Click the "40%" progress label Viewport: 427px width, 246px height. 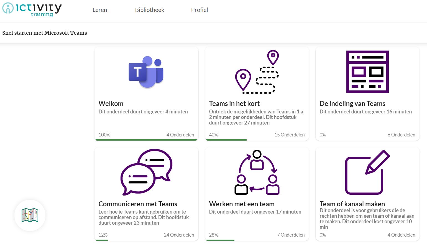coord(213,135)
